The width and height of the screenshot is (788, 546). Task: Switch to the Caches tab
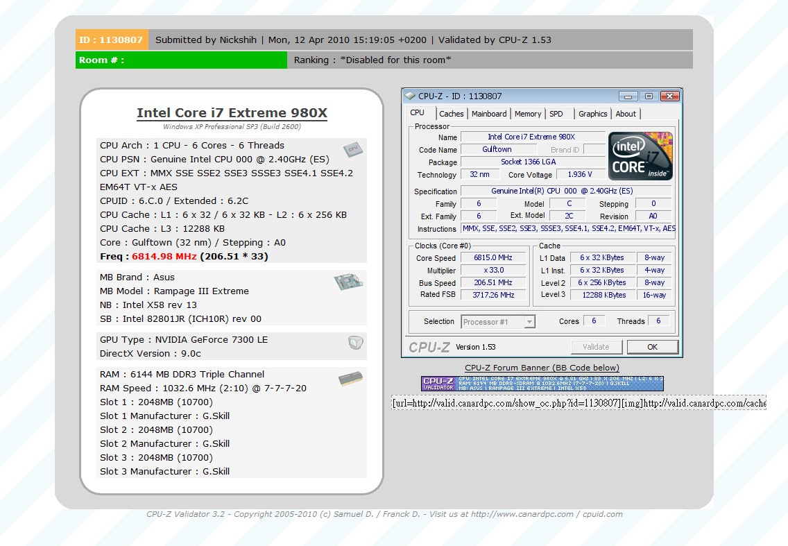pyautogui.click(x=451, y=114)
